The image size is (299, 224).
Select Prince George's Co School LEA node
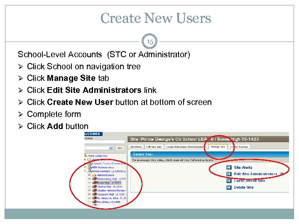click(x=109, y=171)
